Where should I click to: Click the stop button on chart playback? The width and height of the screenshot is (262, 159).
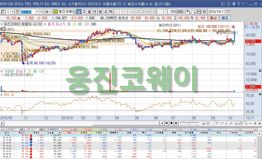(x=171, y=123)
